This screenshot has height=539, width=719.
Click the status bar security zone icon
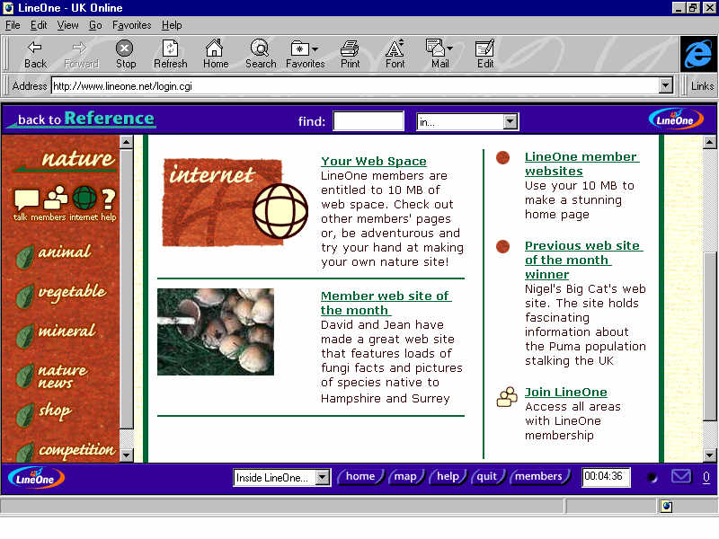(x=667, y=506)
